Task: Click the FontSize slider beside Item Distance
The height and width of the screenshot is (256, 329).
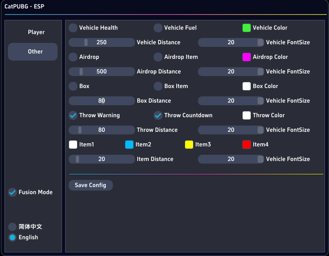Action: tap(231, 159)
